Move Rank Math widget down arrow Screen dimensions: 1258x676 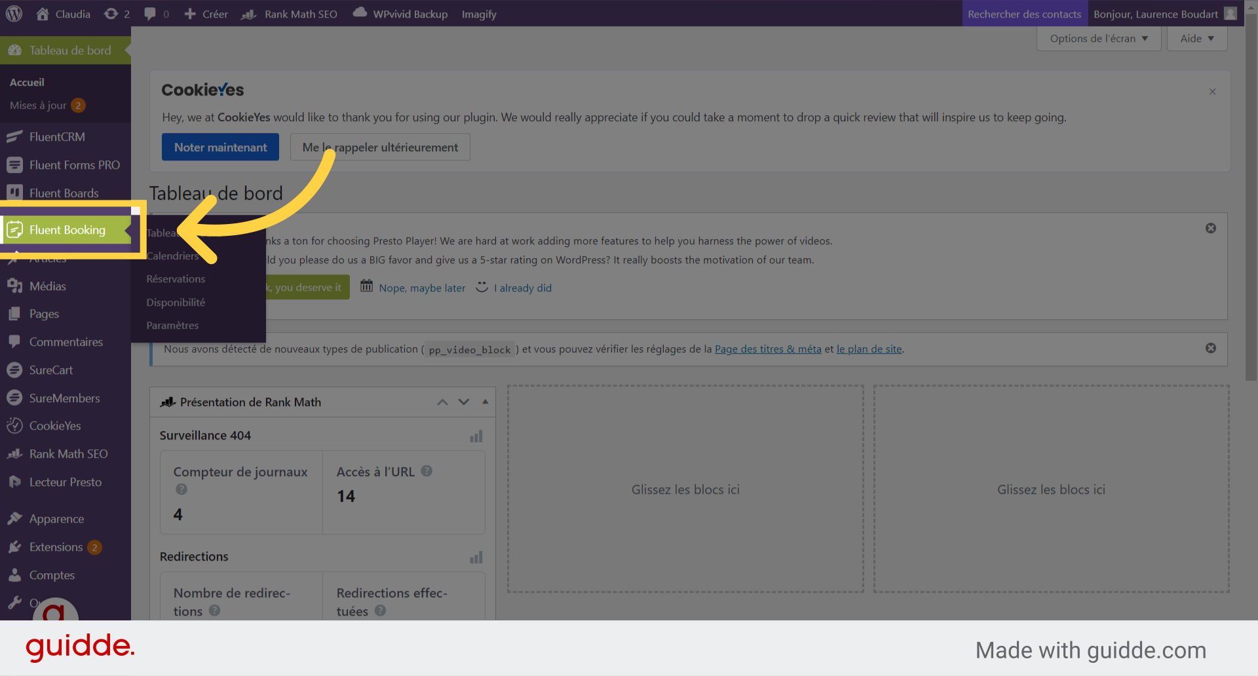tap(464, 402)
